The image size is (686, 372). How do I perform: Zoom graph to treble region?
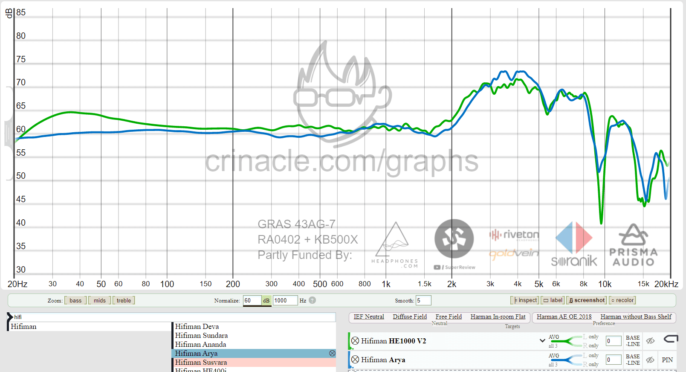coord(124,300)
